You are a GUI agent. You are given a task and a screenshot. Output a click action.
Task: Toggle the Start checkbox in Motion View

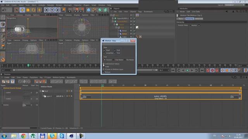coord(104,50)
